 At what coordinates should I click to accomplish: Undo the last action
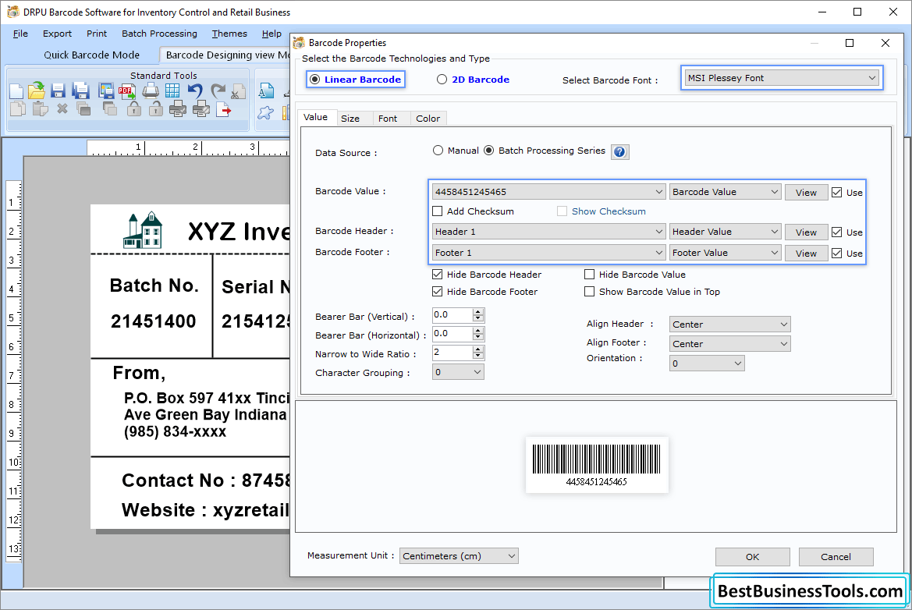point(195,90)
